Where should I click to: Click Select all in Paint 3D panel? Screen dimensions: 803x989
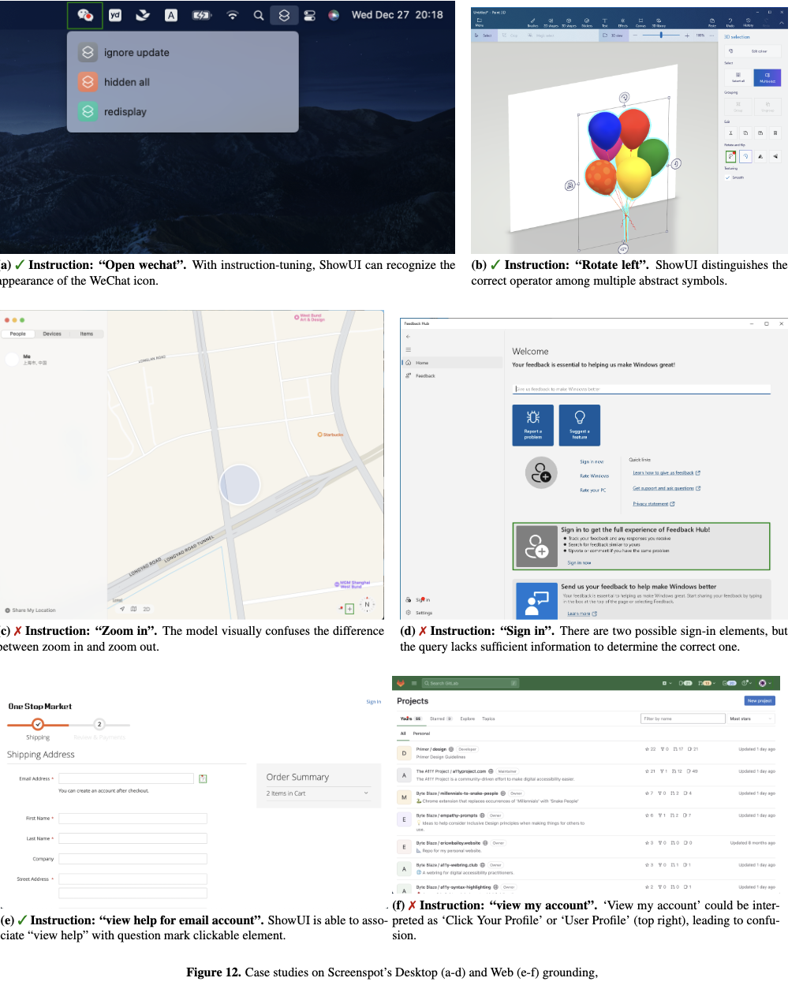pyautogui.click(x=738, y=77)
